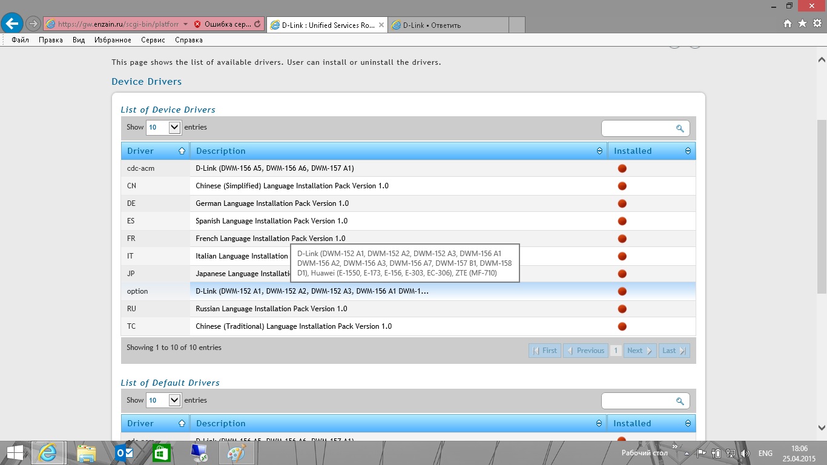Expand the Show entries dropdown for Device Drivers
Image resolution: width=827 pixels, height=465 pixels.
click(164, 127)
